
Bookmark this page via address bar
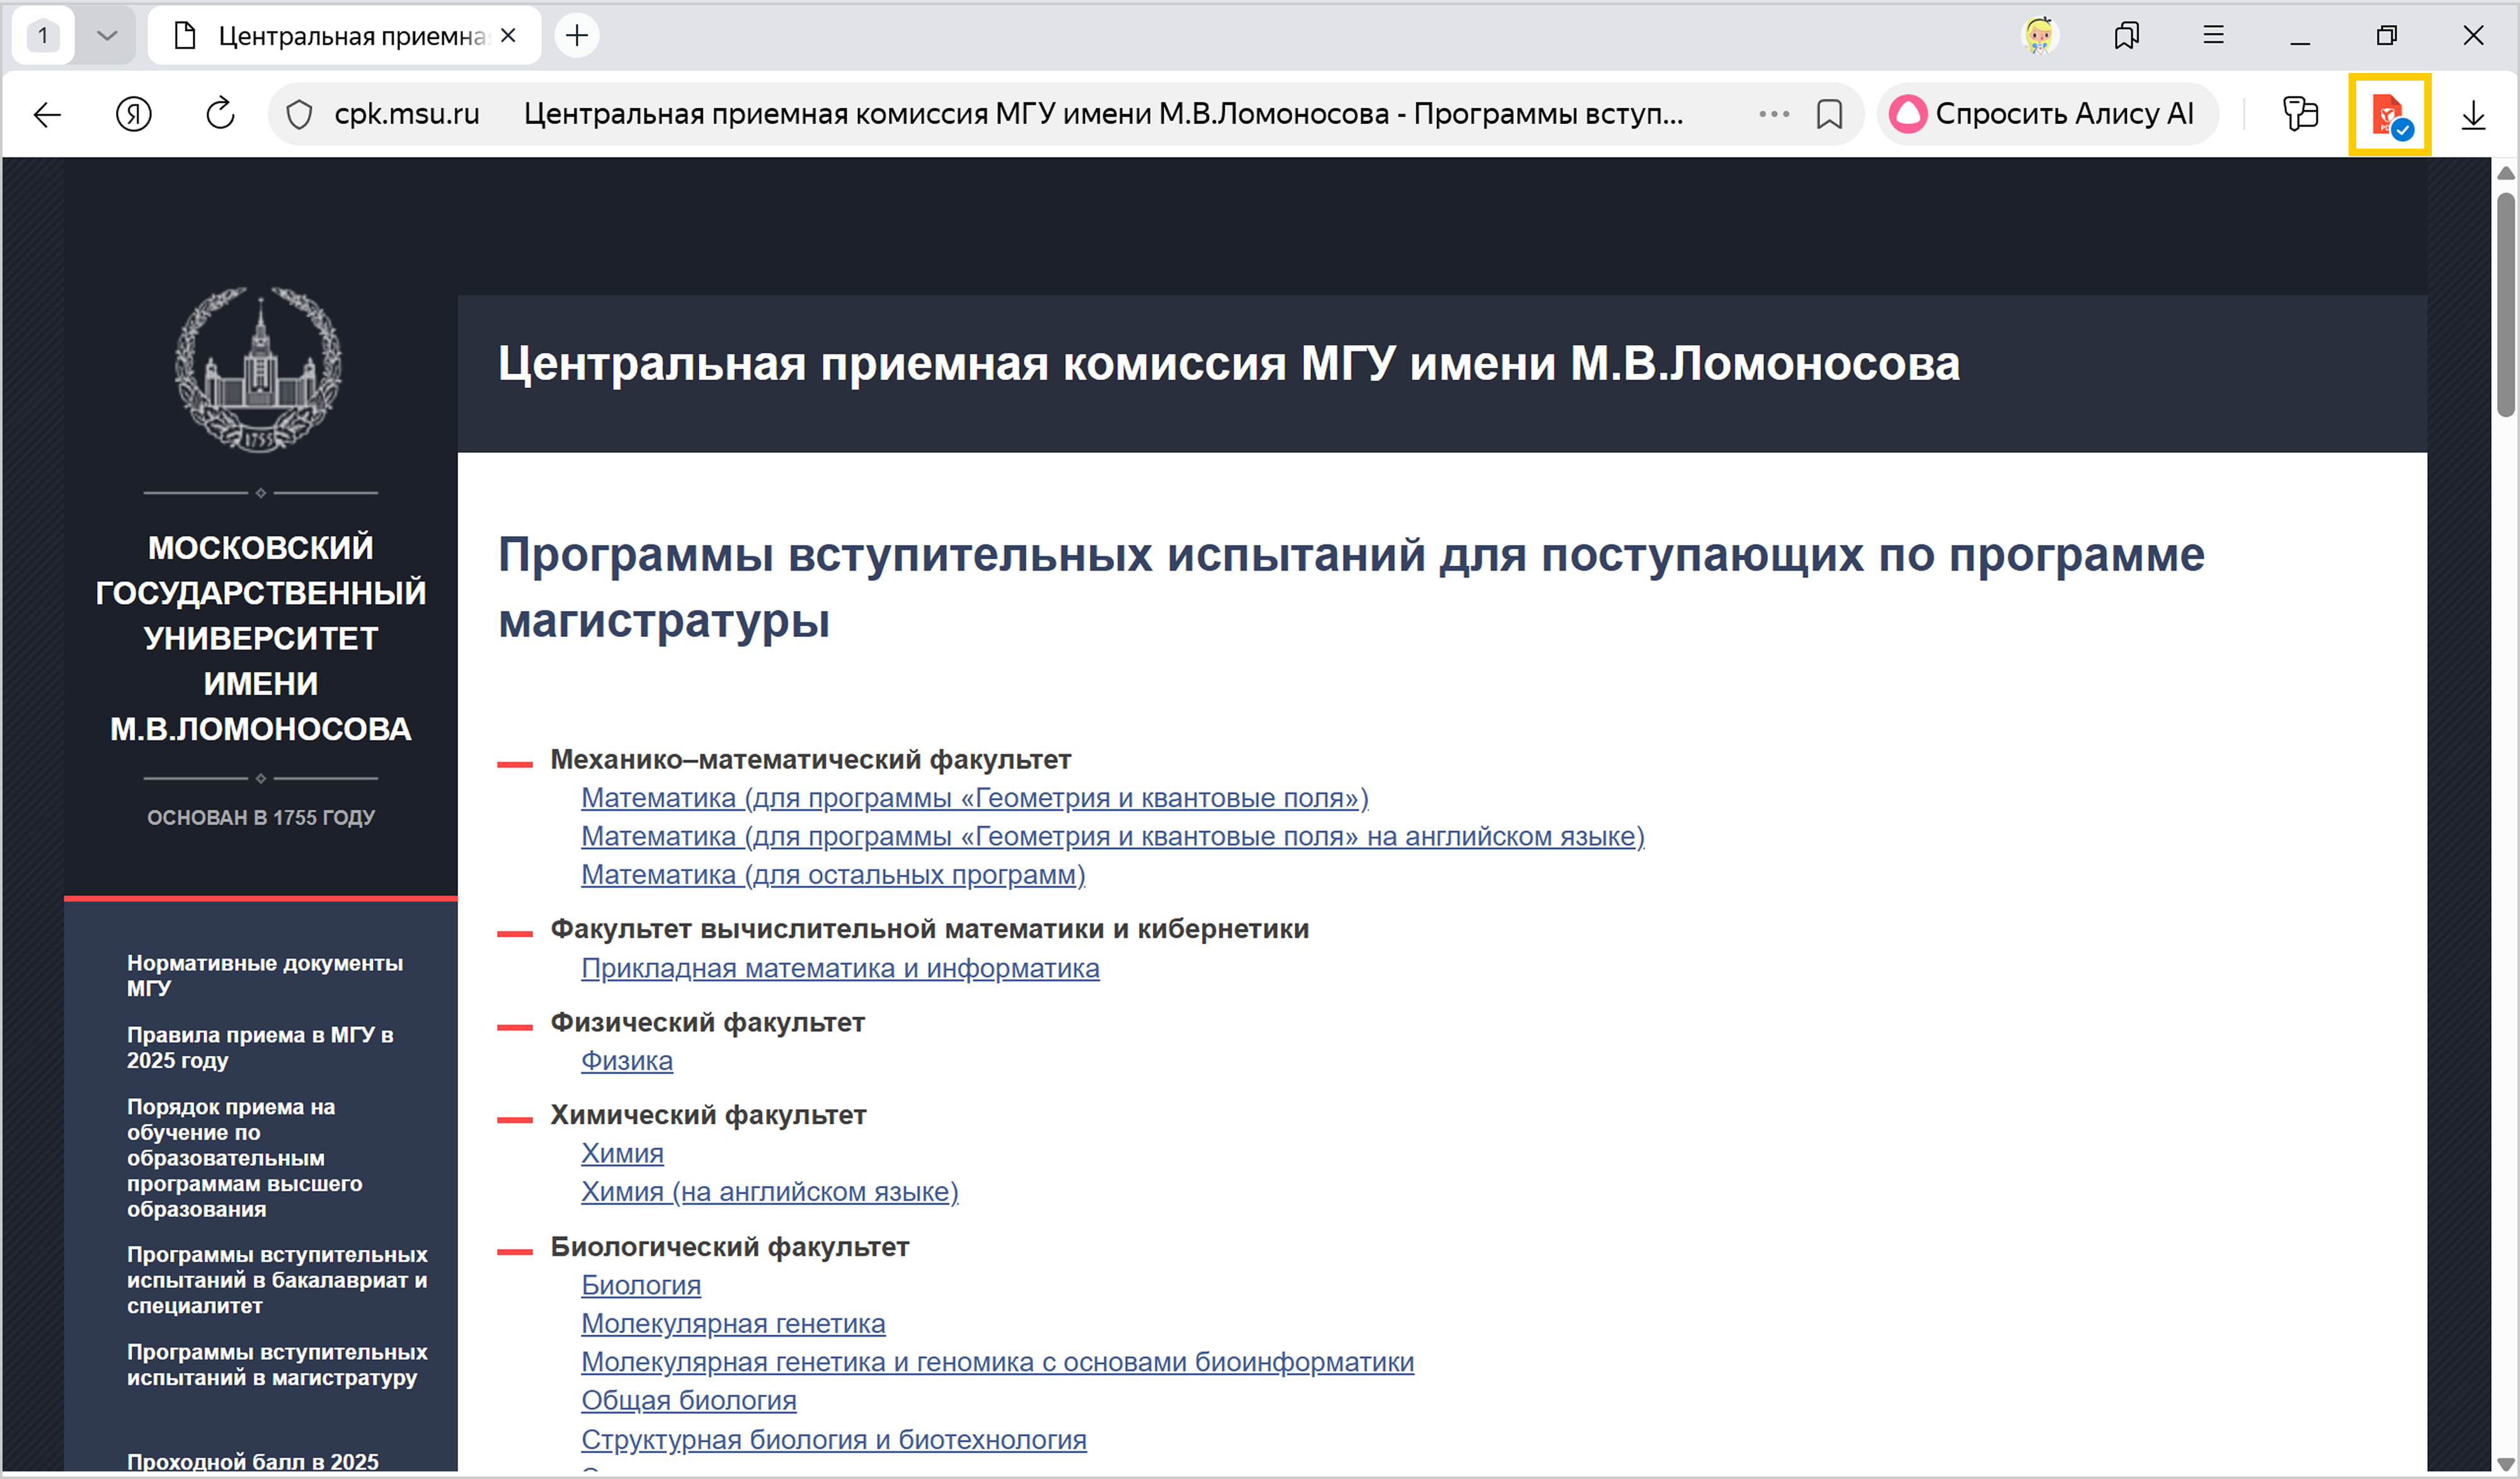[1829, 115]
